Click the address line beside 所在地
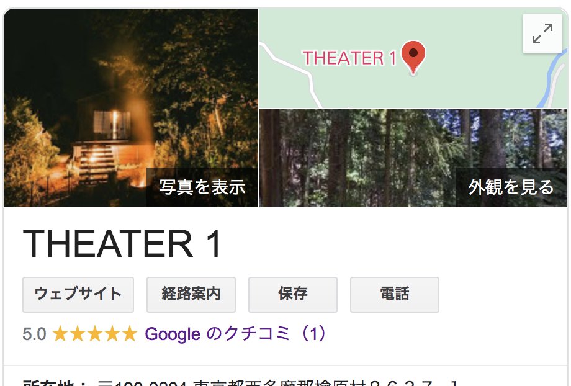Screen dimensions: 571x386 pos(277,383)
